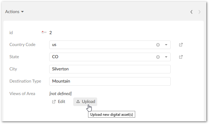Clear the State value
Viewport: 209px width, 124px height.
click(x=158, y=57)
